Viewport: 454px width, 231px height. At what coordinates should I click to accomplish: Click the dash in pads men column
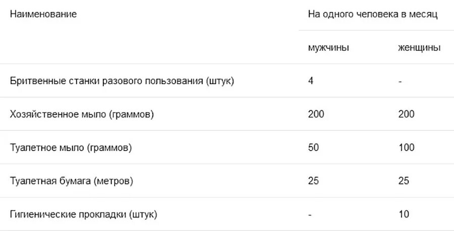pos(310,215)
